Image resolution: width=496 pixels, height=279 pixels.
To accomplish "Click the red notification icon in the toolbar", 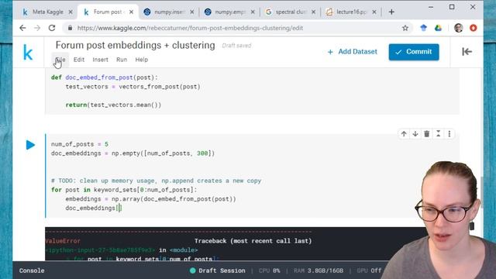I will click(x=474, y=28).
